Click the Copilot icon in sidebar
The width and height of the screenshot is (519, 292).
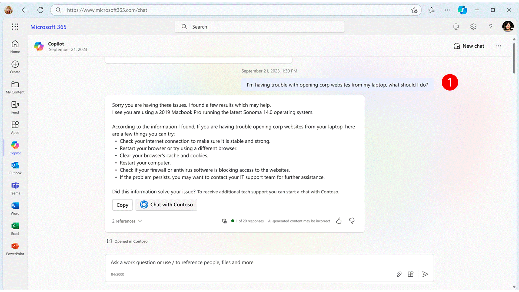tap(15, 145)
